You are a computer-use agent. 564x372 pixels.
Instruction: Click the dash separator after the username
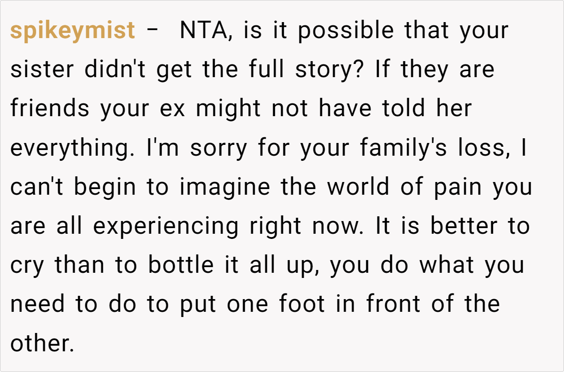[152, 31]
